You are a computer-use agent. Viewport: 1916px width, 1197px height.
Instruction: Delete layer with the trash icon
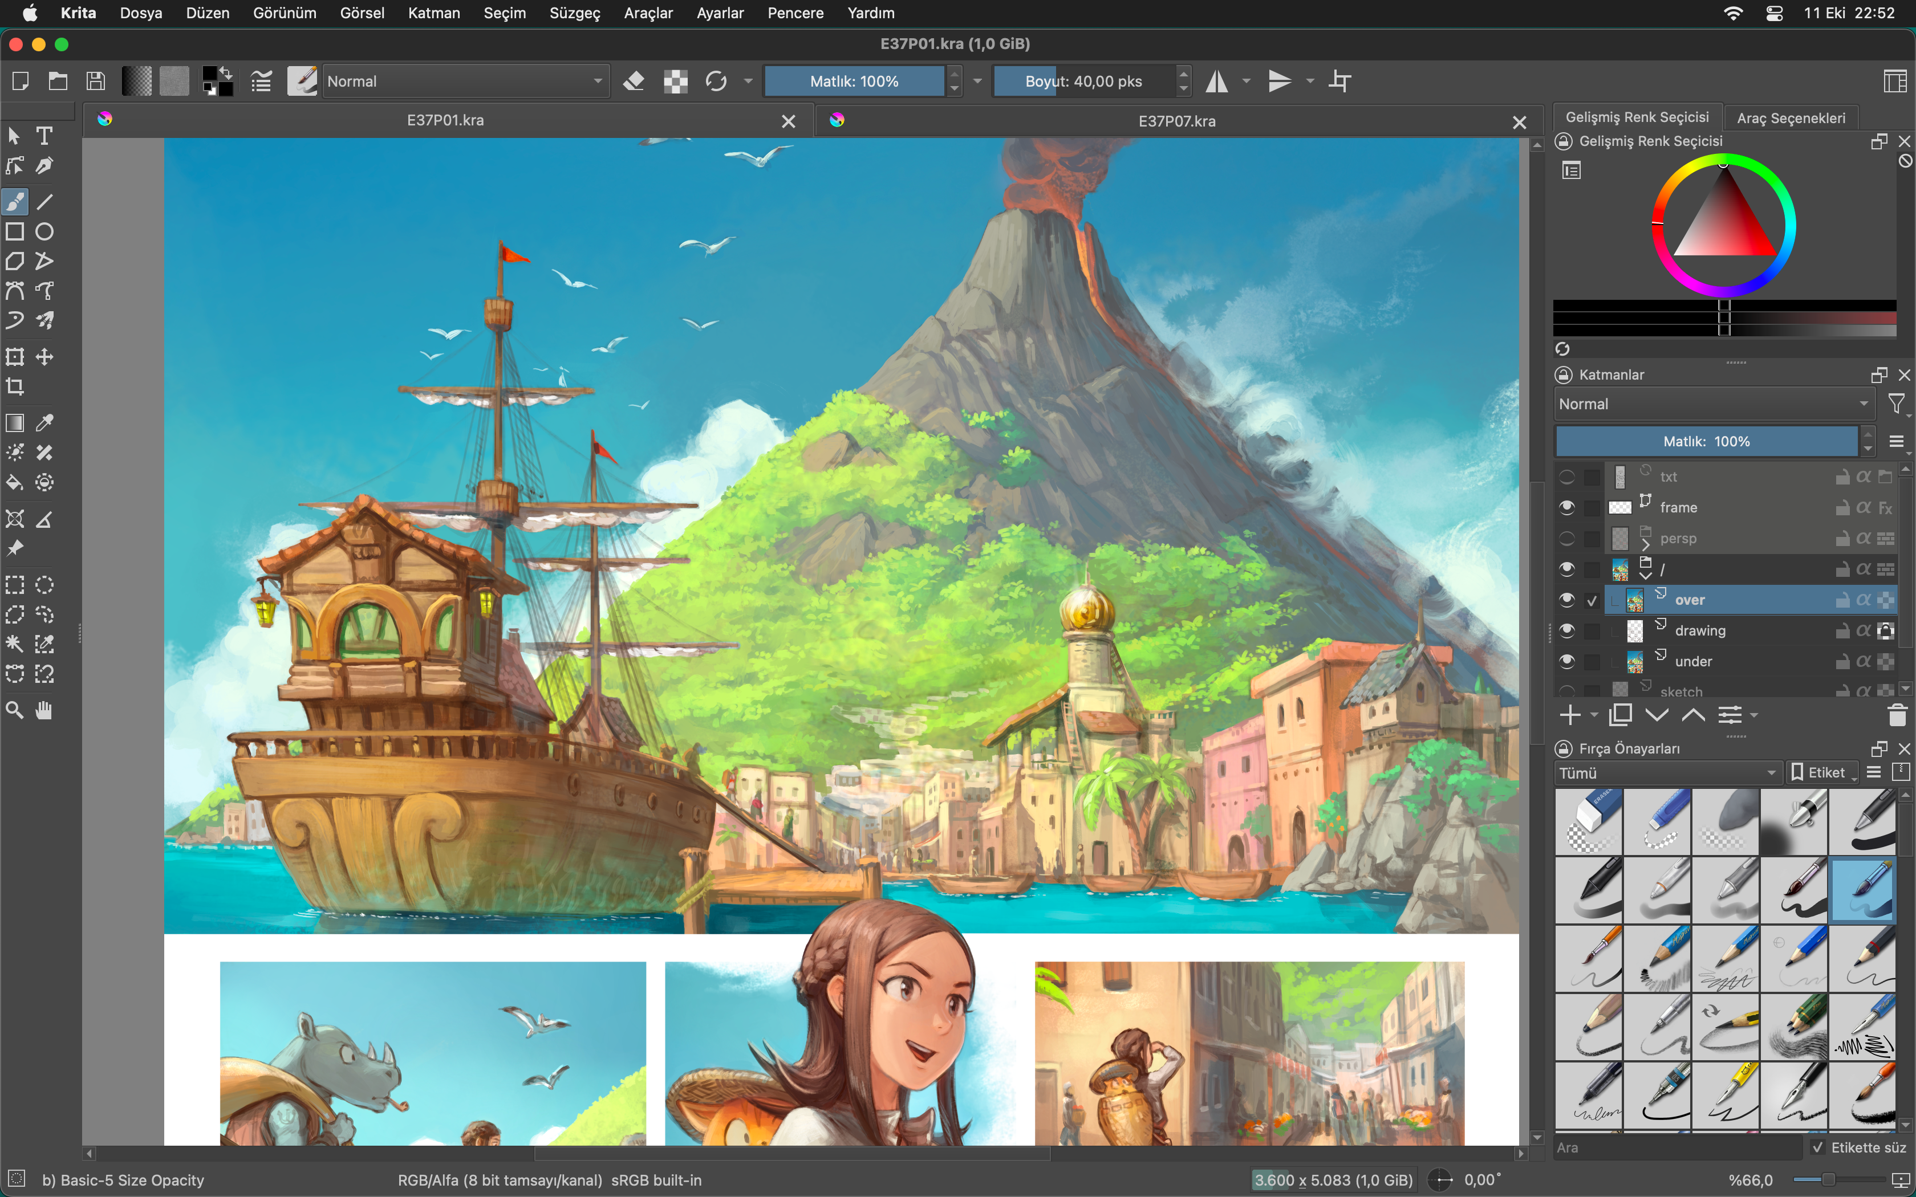coord(1897,716)
